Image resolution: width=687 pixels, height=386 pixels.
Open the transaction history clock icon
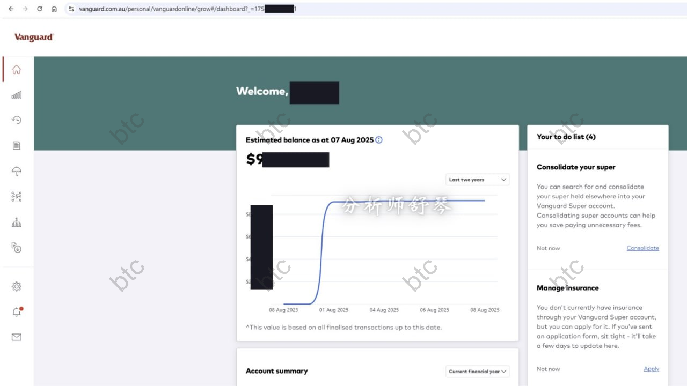pos(17,120)
